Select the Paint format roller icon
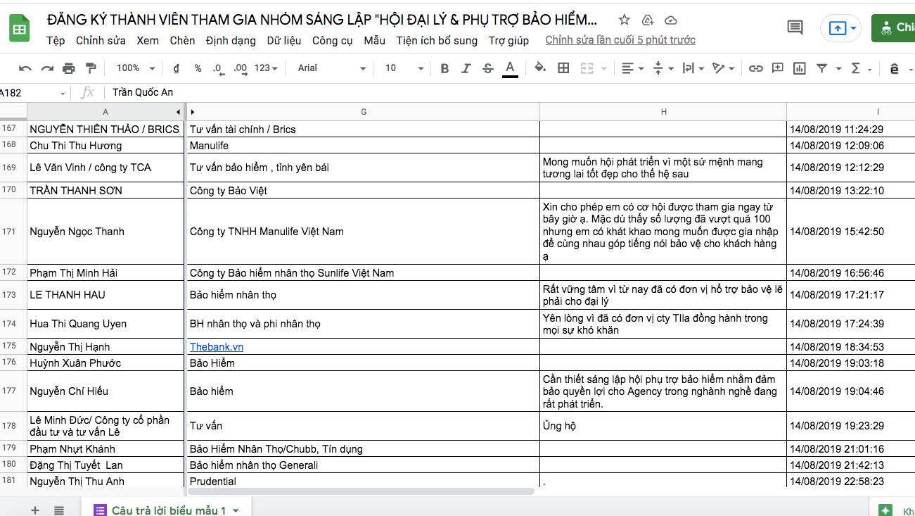915x516 pixels. 90,68
